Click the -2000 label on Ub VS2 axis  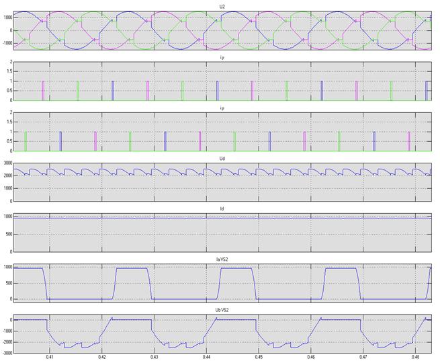tap(7, 342)
